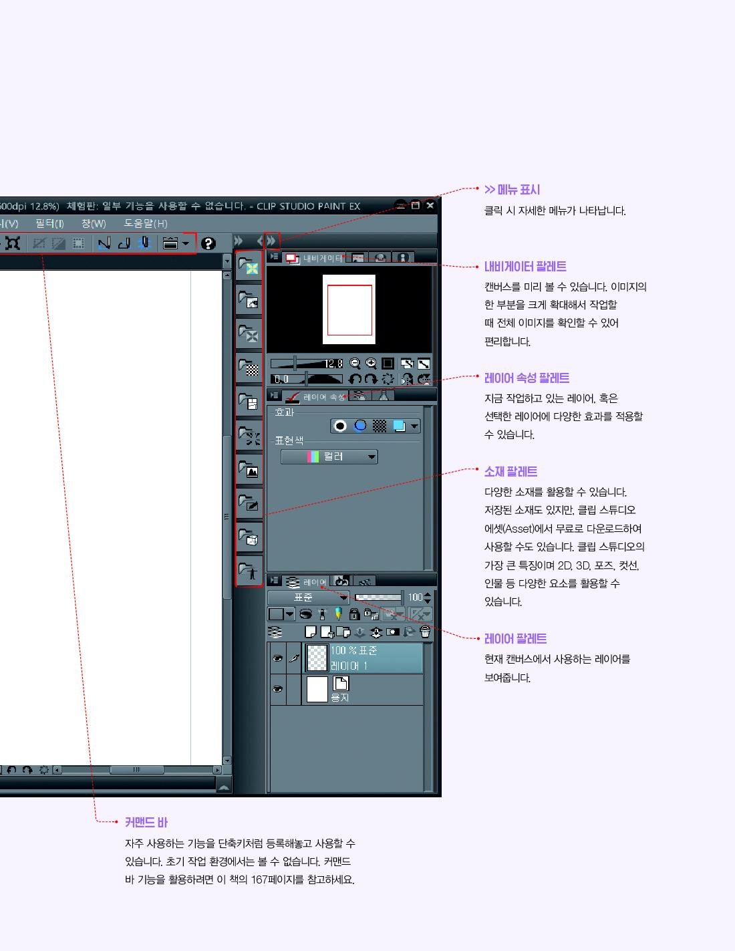This screenshot has height=951, width=735.
Task: Enable the lock layer toggle
Action: (355, 615)
